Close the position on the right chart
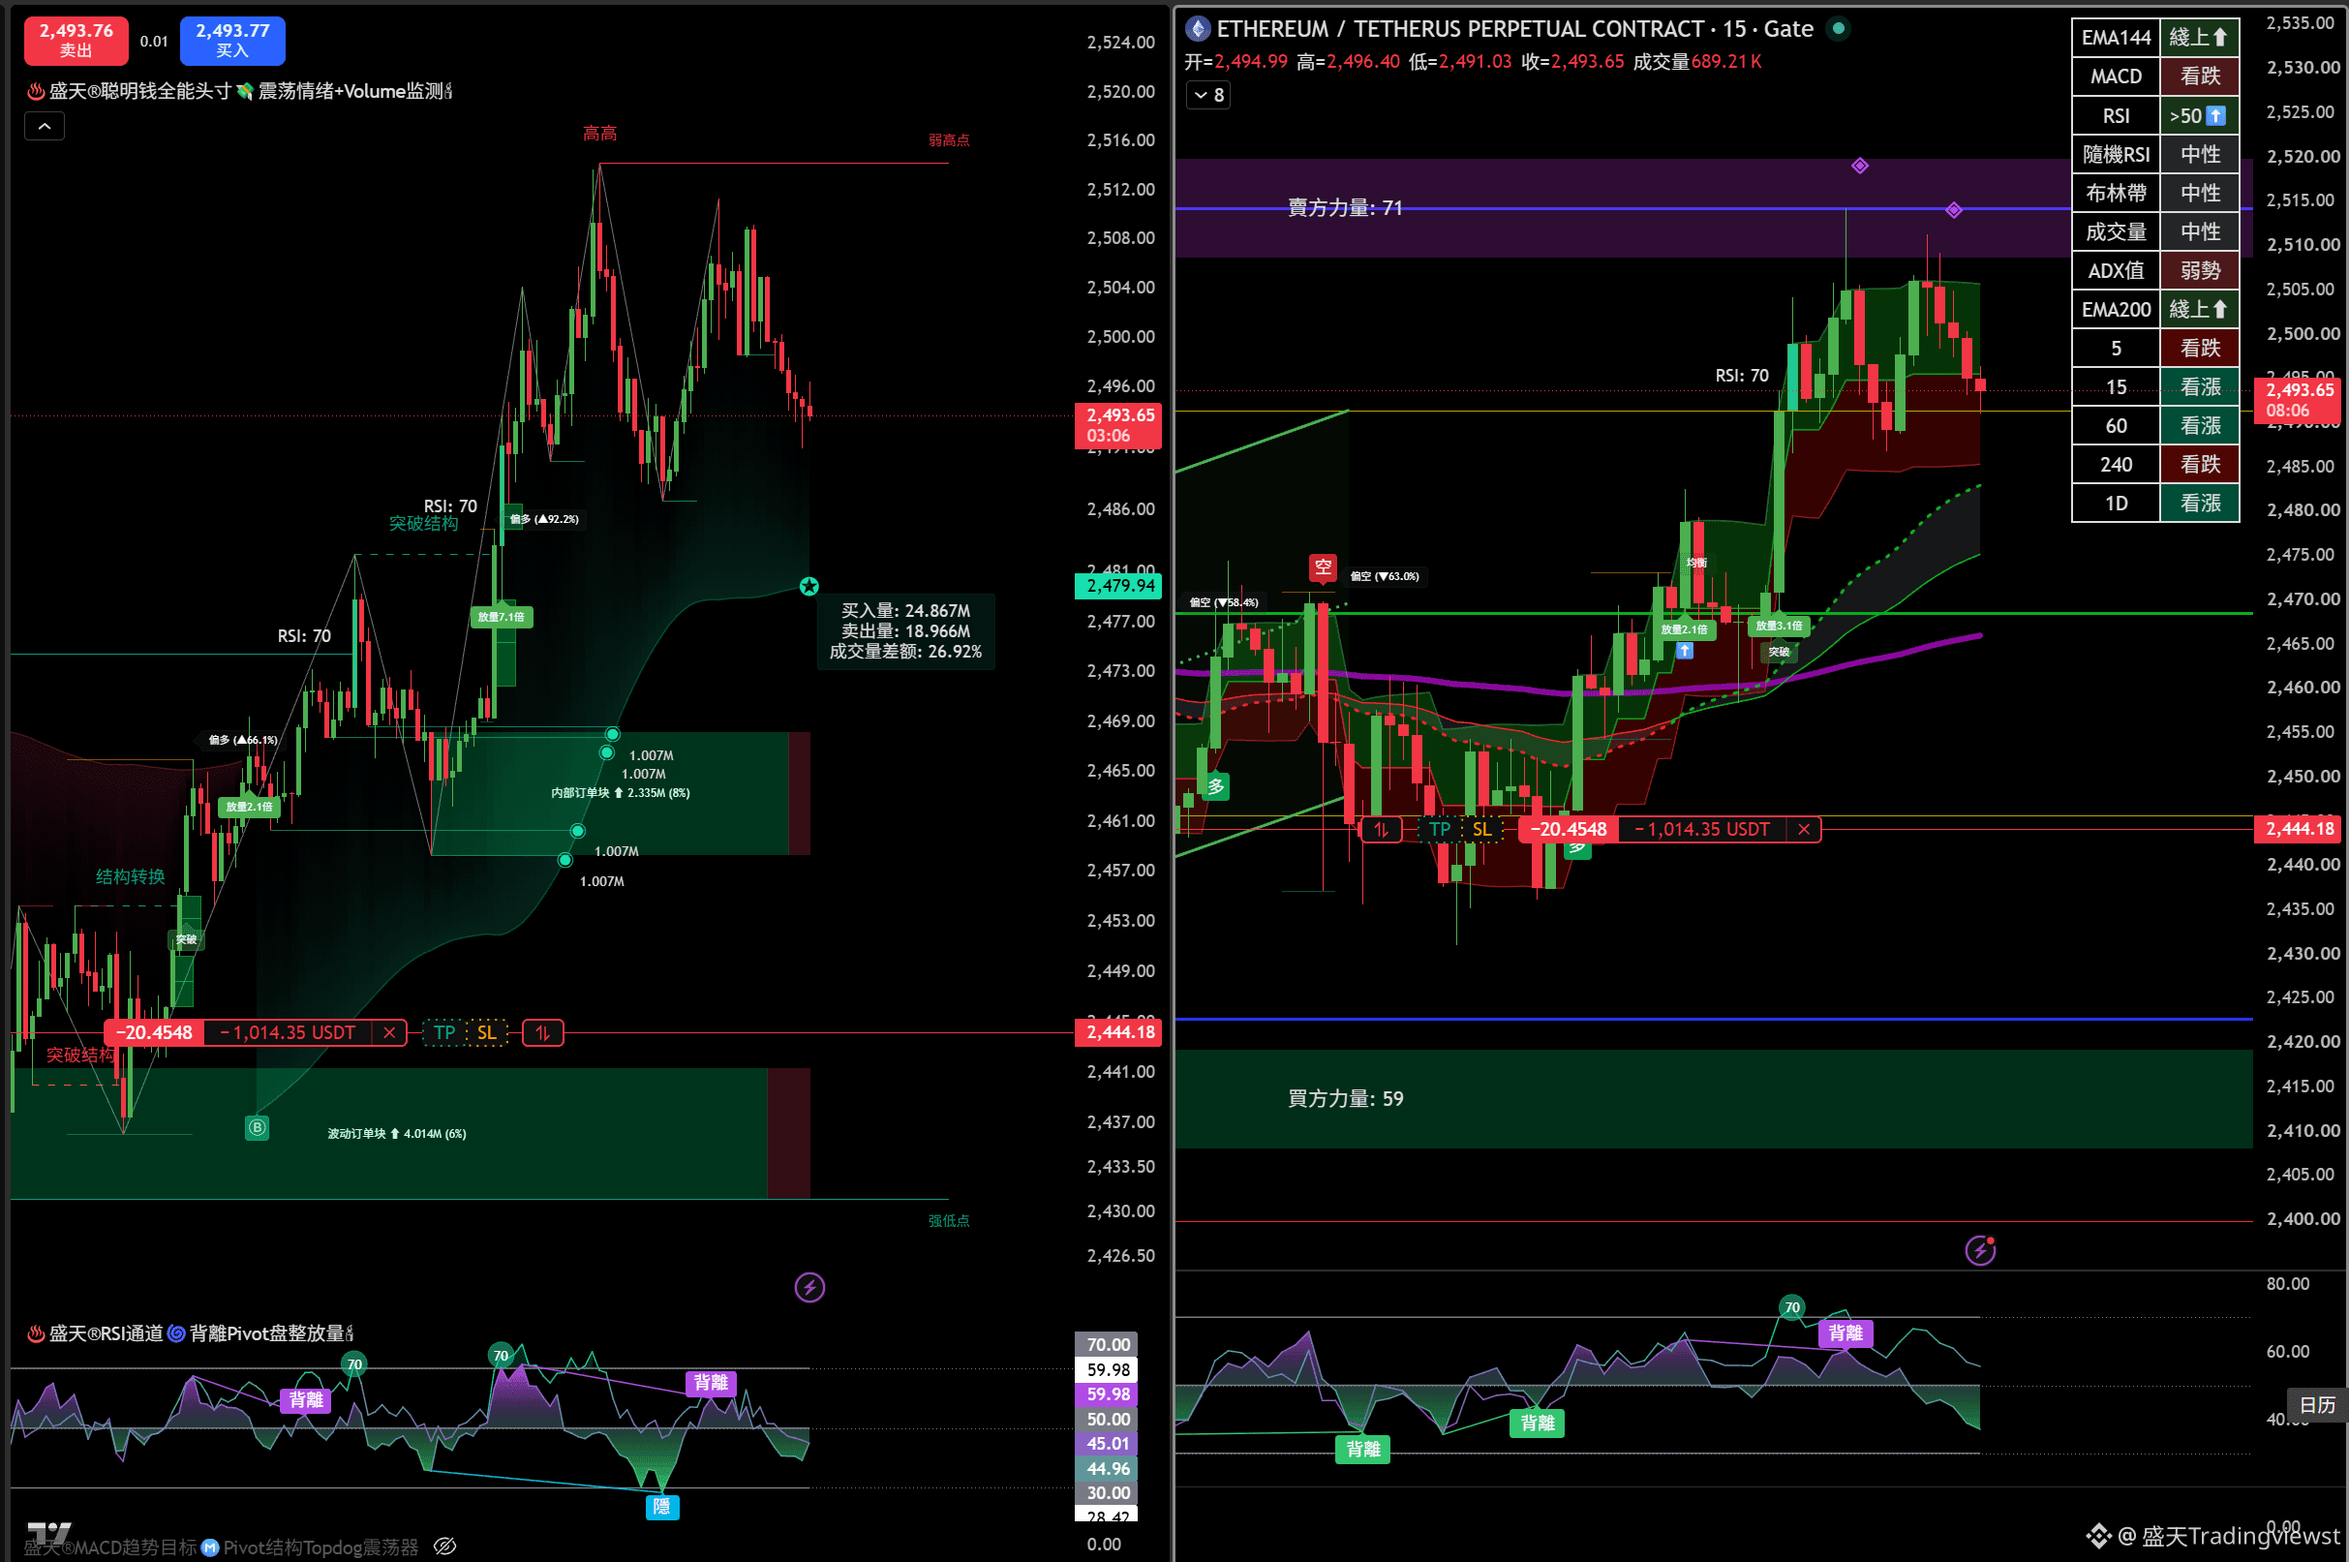The height and width of the screenshot is (1562, 2349). point(1803,830)
